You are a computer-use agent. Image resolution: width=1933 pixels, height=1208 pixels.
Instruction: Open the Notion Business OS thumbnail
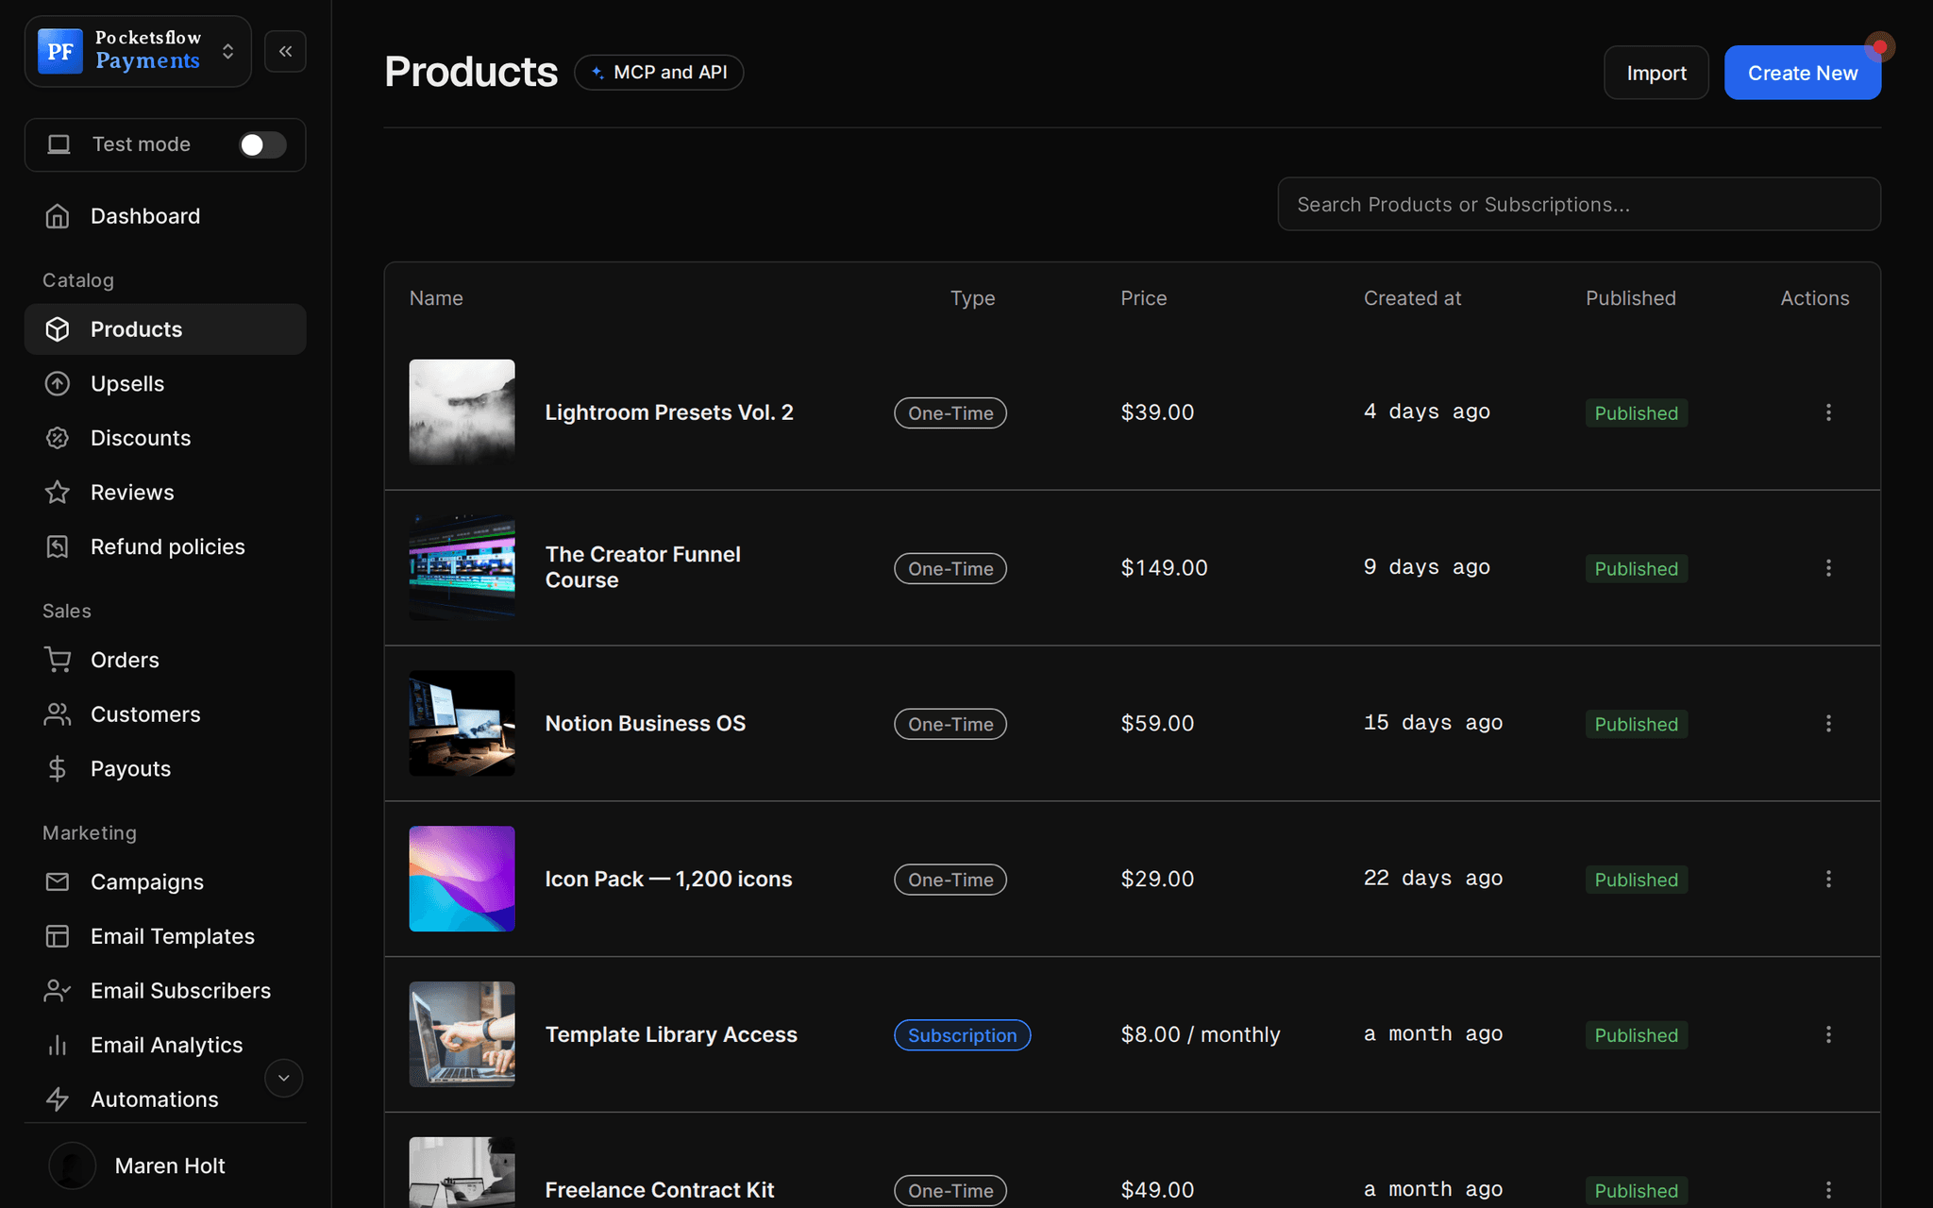[x=462, y=724]
